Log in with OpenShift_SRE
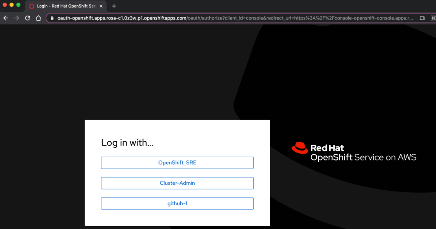The height and width of the screenshot is (229, 436). click(177, 163)
